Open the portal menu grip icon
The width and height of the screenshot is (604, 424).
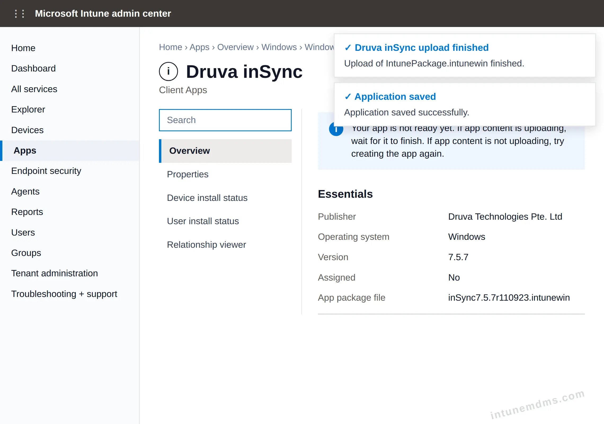point(19,13)
